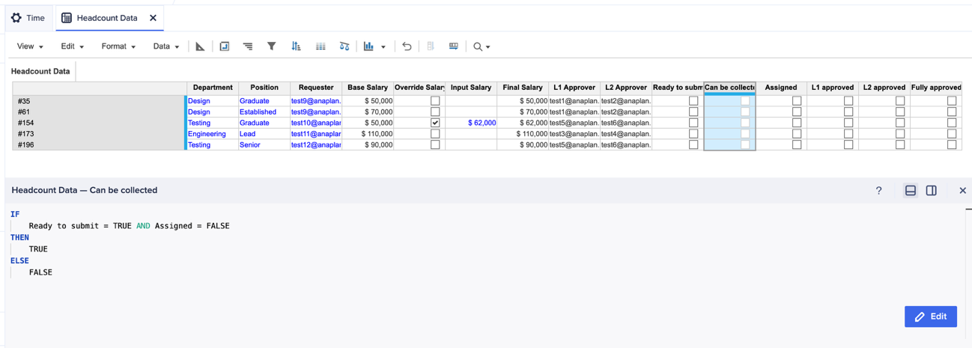The height and width of the screenshot is (348, 972).
Task: Toggle Assigned checkbox for row #61
Action: pos(797,112)
